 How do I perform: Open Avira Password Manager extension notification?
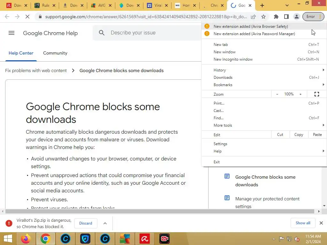[x=264, y=34]
